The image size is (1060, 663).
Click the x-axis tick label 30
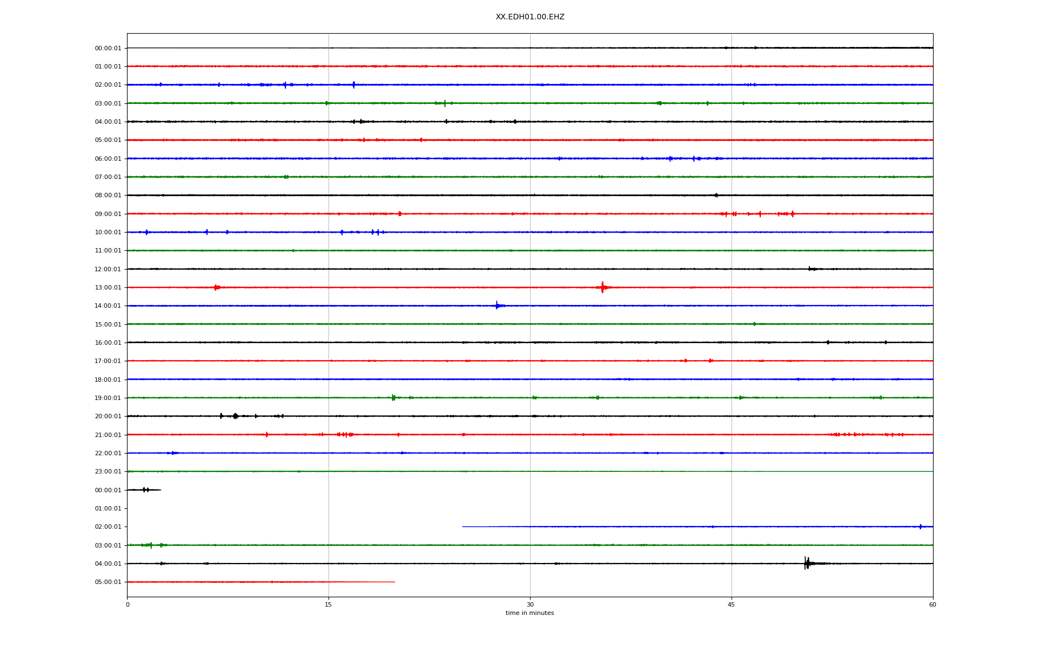(x=530, y=604)
